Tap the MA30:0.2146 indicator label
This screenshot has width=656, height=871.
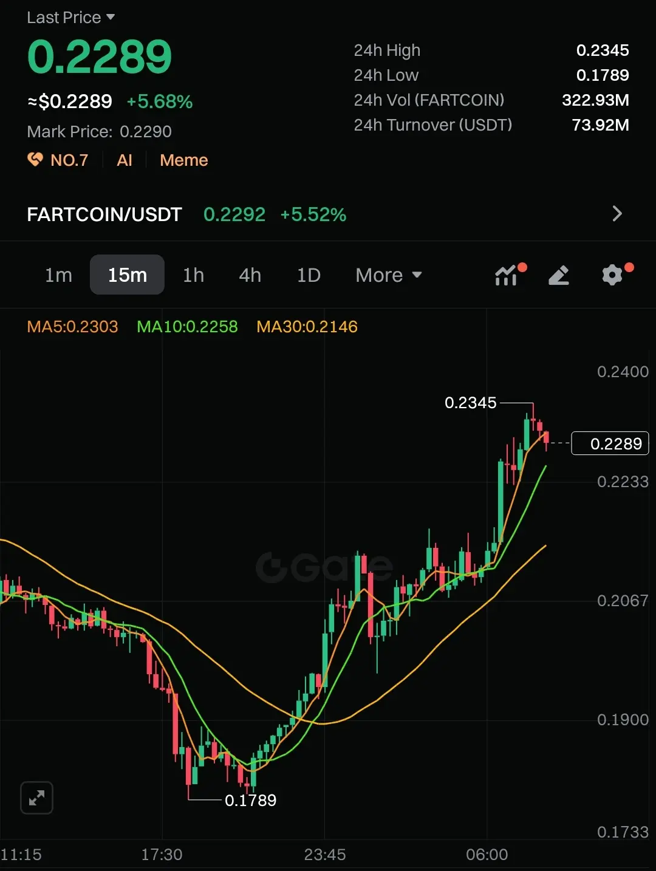tap(307, 327)
